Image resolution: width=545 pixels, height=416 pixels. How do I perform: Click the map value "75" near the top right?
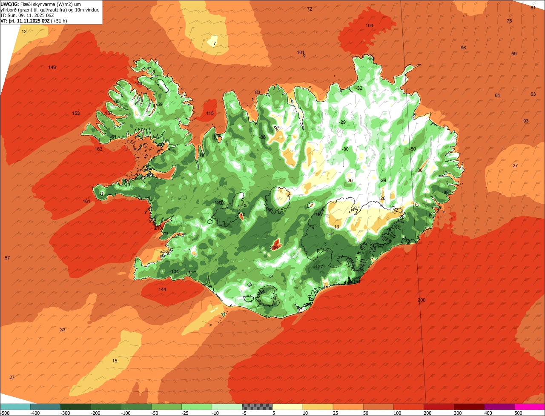(509, 21)
